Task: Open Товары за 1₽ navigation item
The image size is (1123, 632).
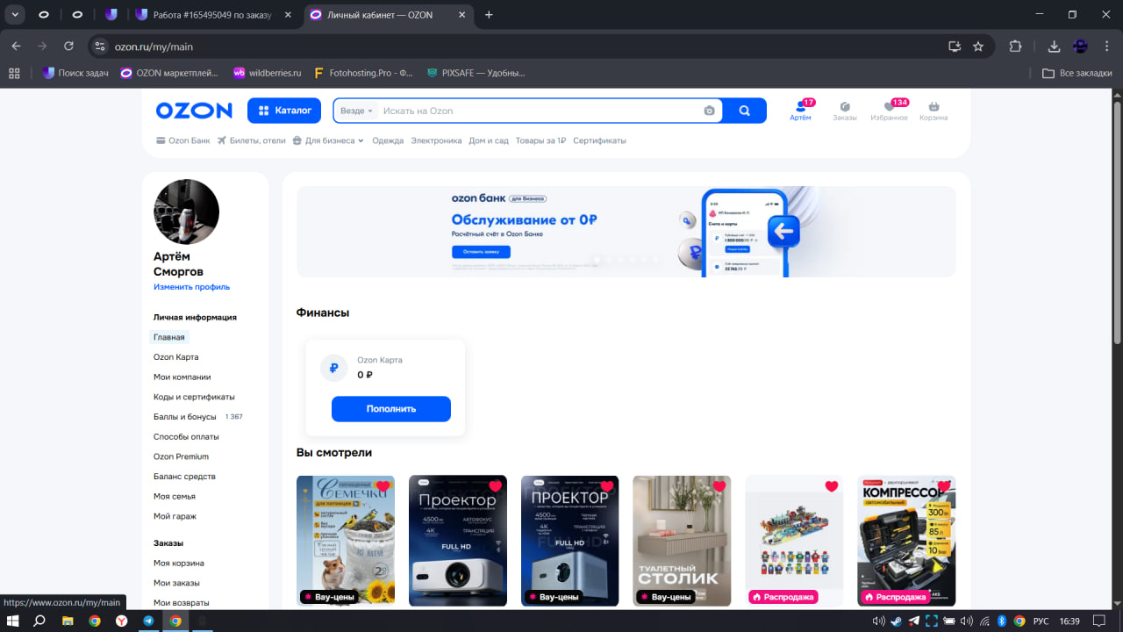Action: tap(540, 140)
